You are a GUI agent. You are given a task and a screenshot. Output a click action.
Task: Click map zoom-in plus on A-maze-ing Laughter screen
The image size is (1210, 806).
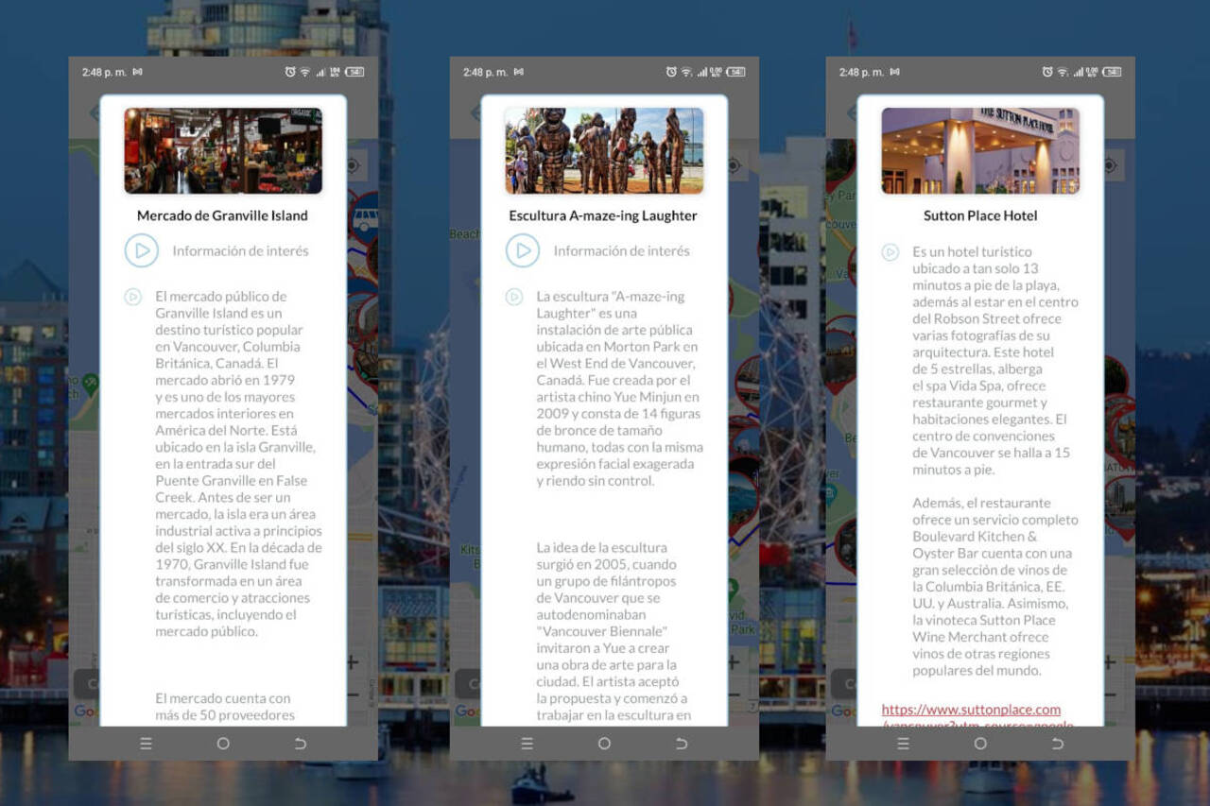coord(734,662)
